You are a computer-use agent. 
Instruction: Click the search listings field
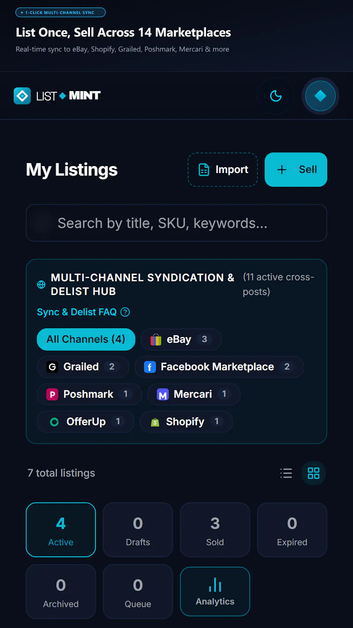point(176,223)
